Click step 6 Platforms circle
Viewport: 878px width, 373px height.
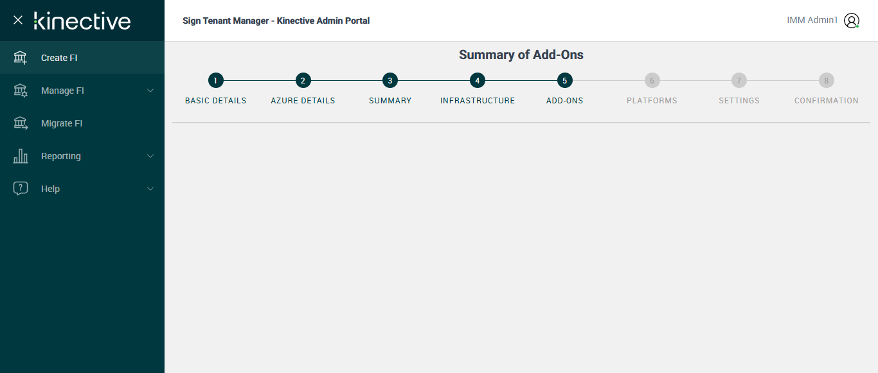coord(652,81)
